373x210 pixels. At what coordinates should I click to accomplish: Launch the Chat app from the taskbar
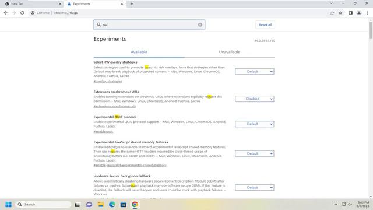89,205
